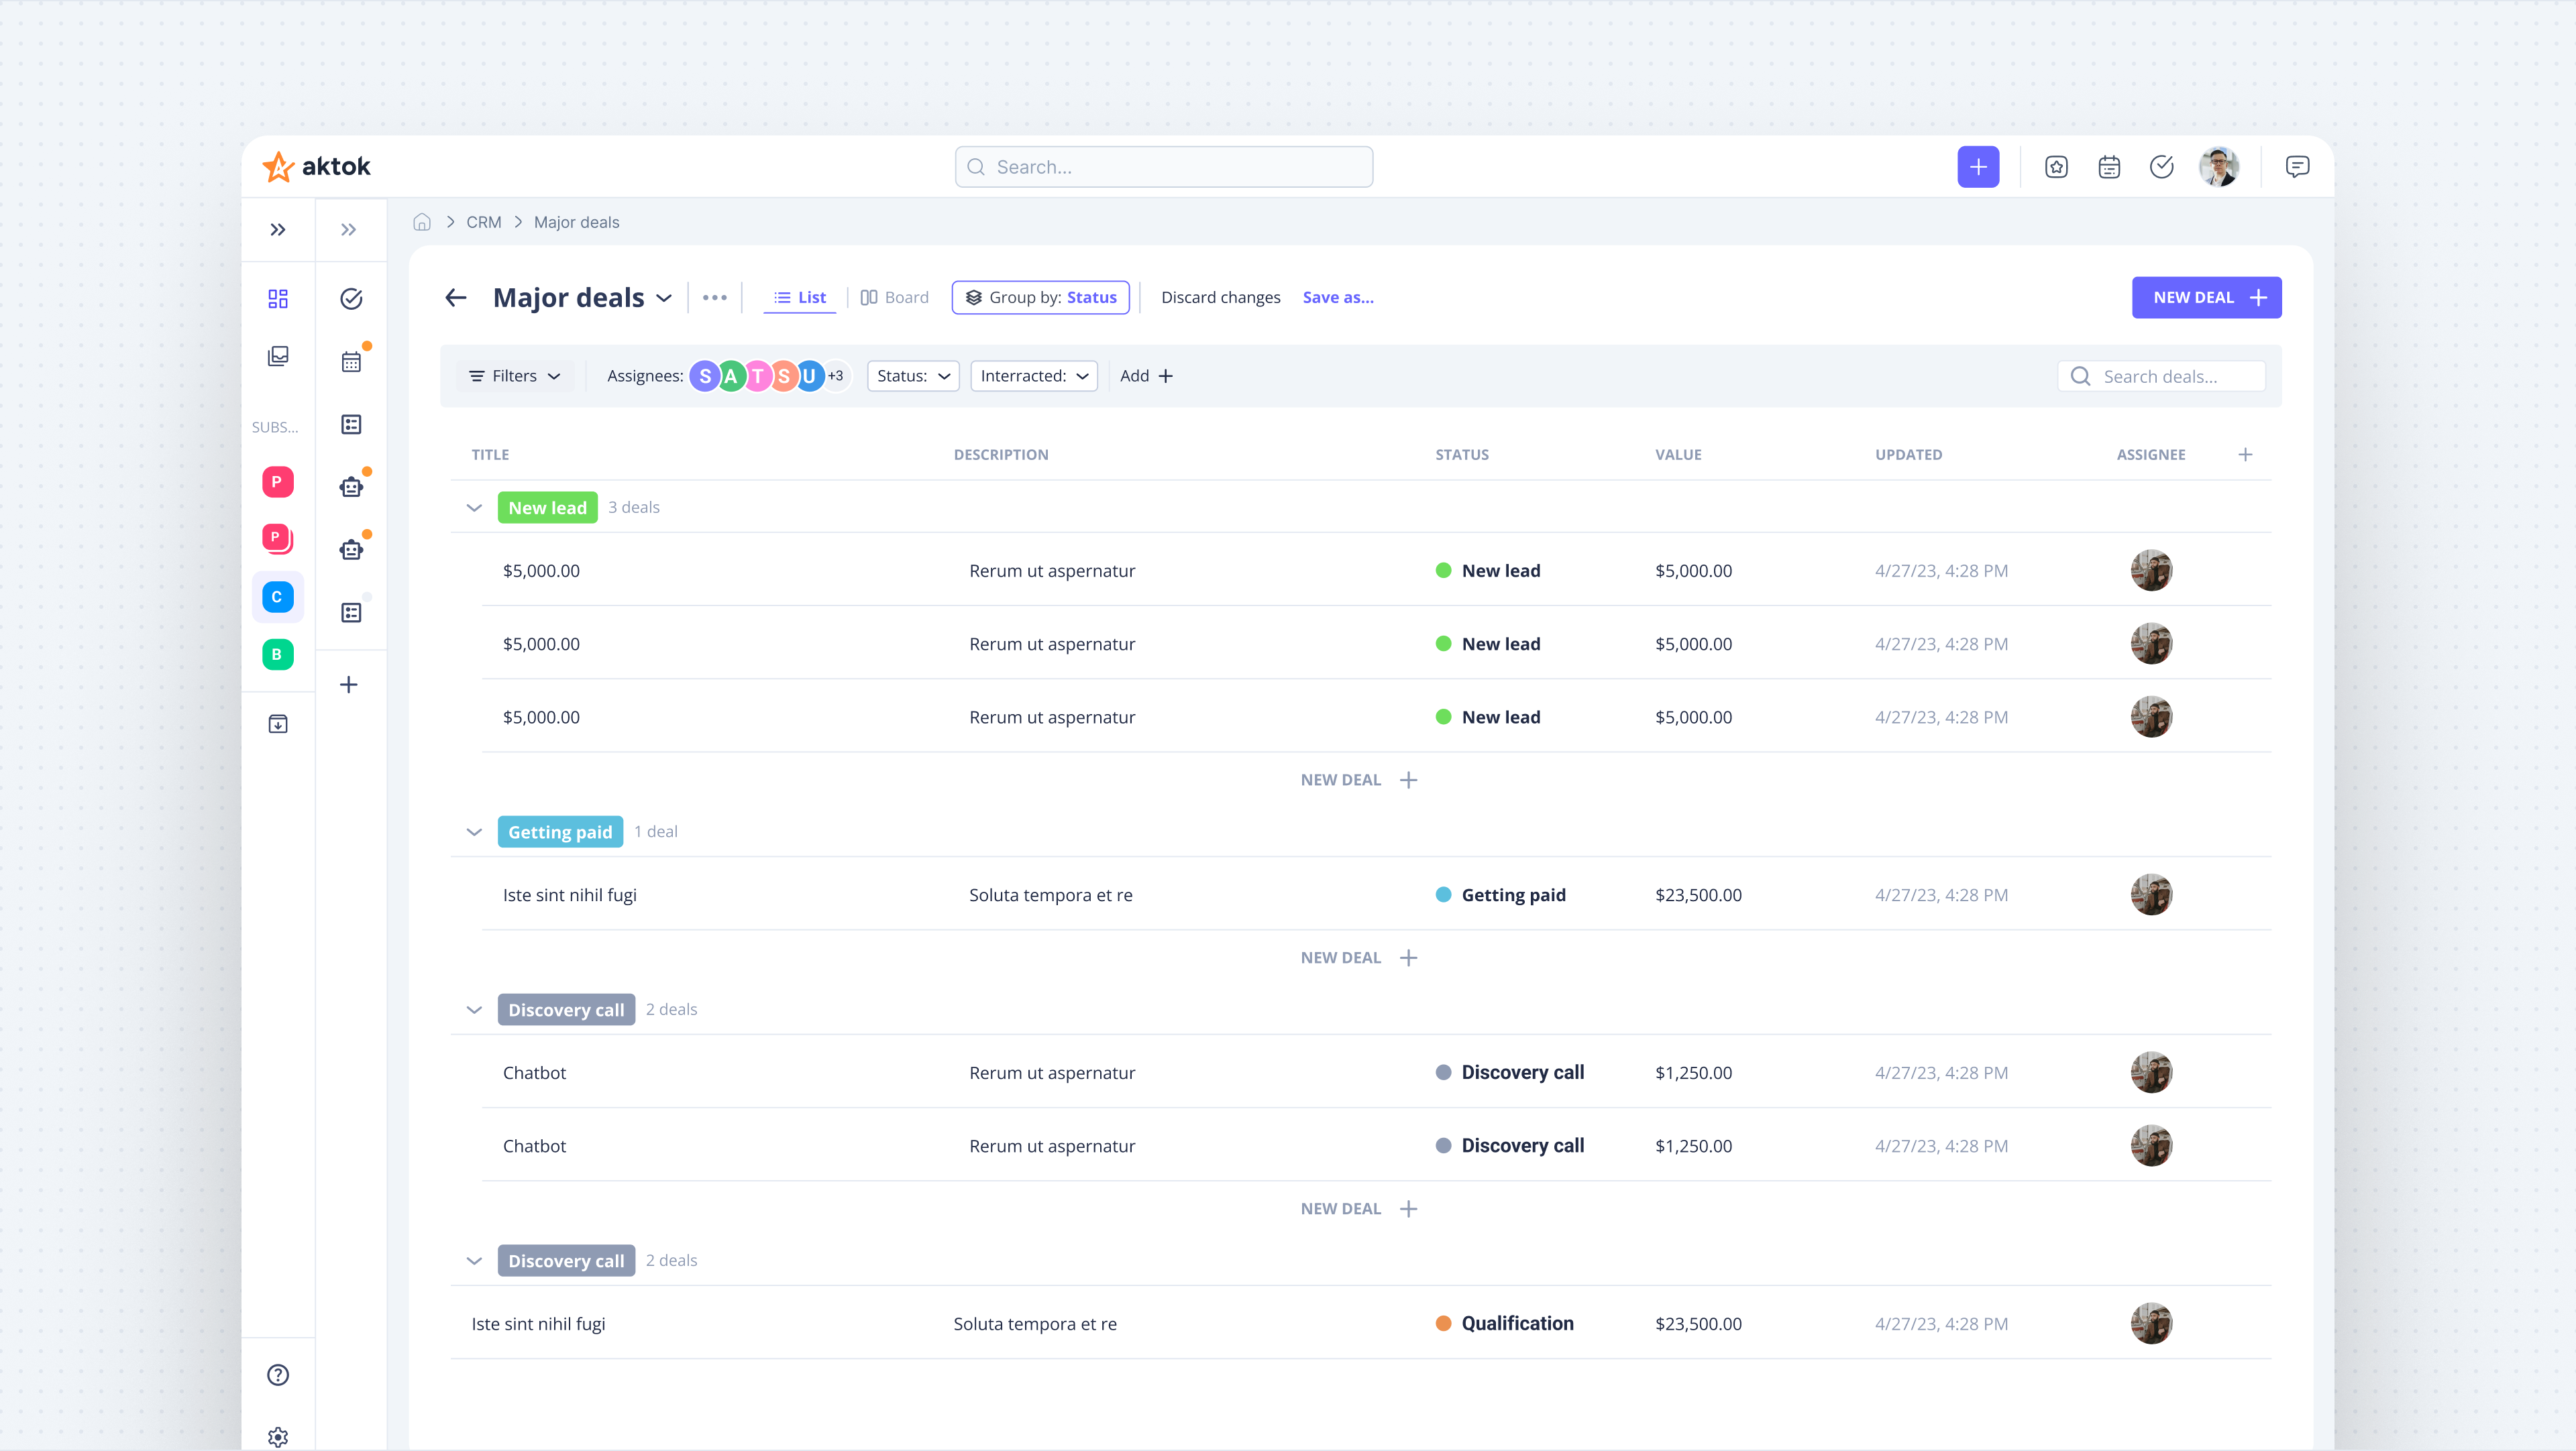Open the Interracted filter dropdown
Image resolution: width=2576 pixels, height=1451 pixels.
tap(1033, 375)
